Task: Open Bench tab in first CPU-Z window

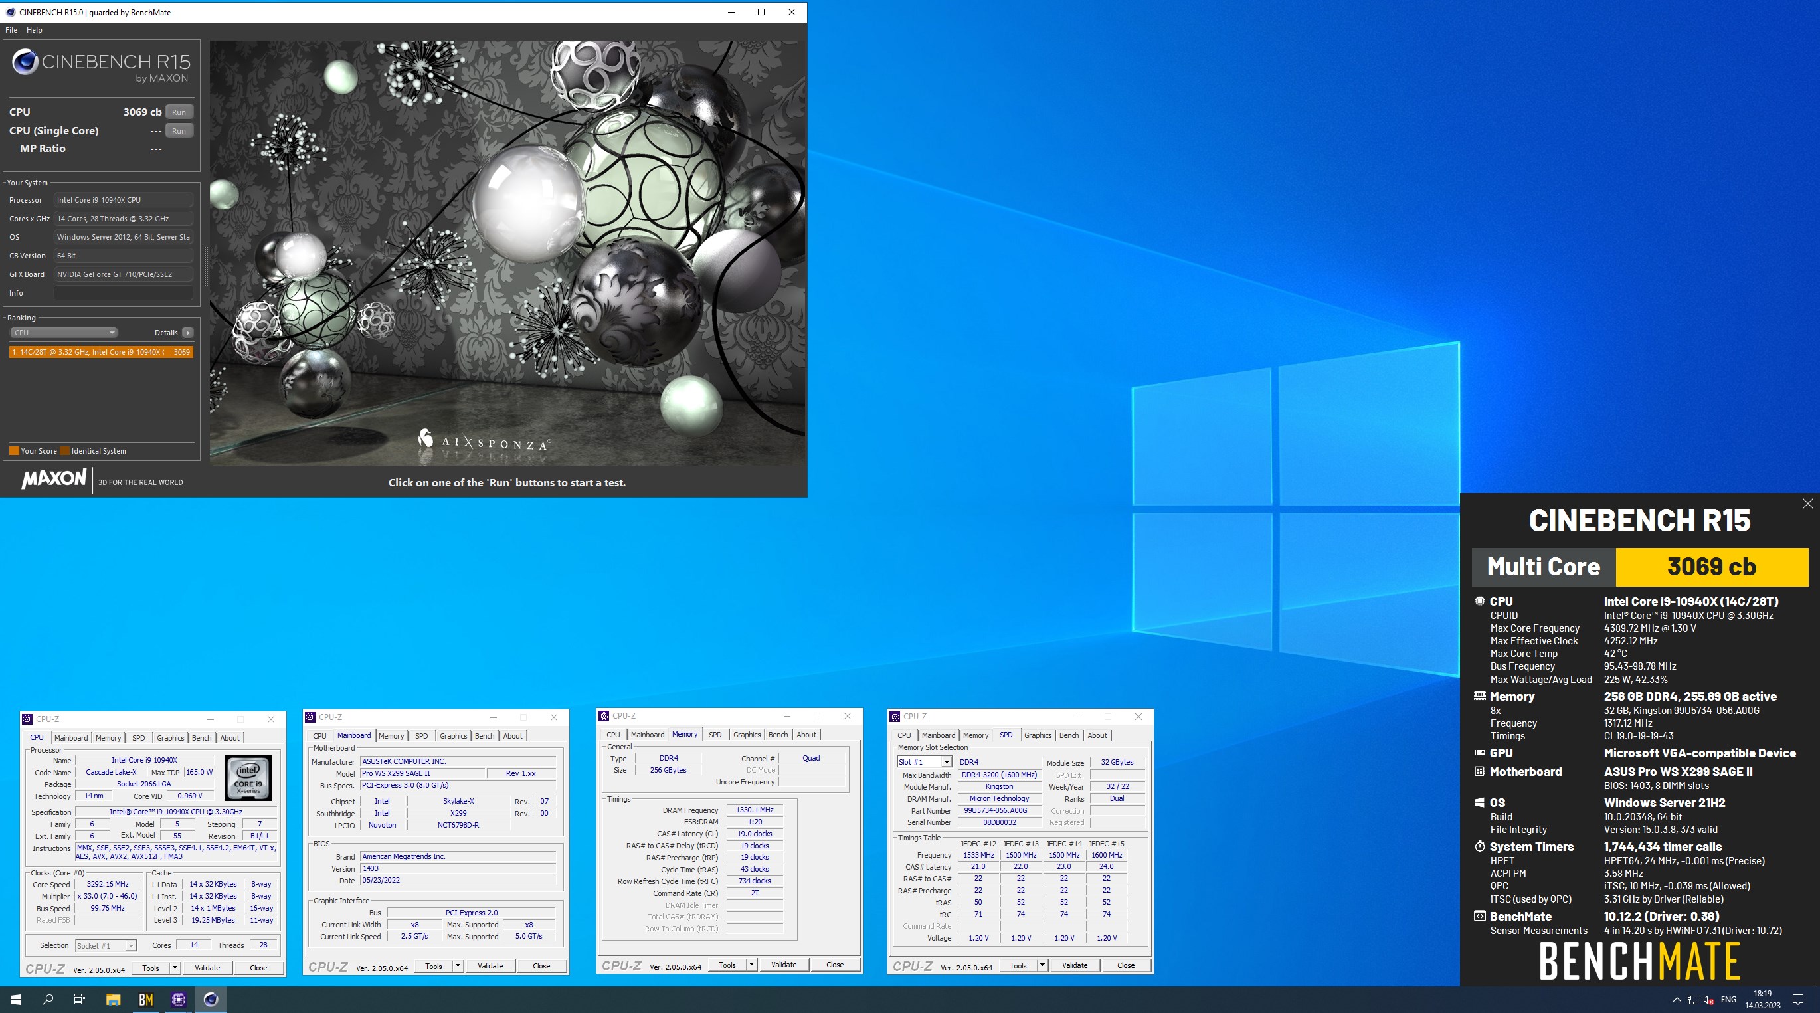Action: tap(201, 737)
